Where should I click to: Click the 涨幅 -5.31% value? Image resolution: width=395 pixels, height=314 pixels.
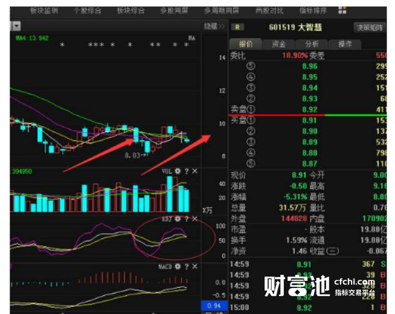coord(295,197)
